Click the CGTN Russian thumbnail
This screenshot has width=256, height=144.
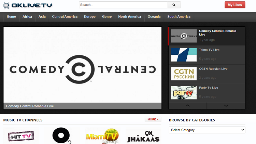tap(184, 74)
